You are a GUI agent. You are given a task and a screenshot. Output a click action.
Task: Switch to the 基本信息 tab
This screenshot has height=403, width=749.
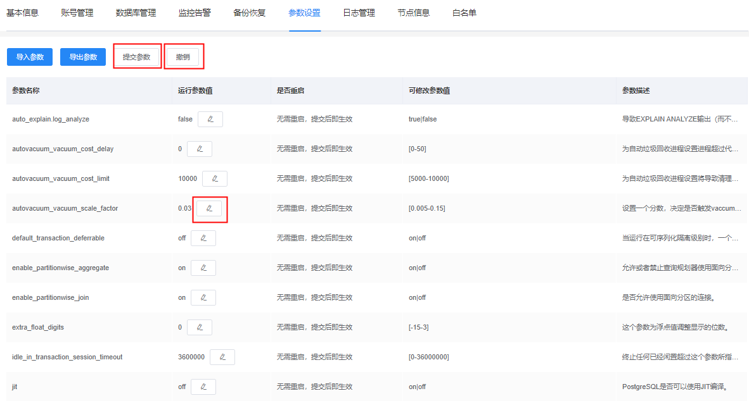tap(22, 13)
